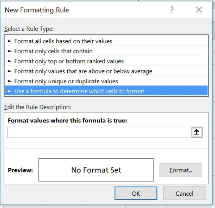
Task: Cancel the new formatting rule
Action: coord(185,193)
